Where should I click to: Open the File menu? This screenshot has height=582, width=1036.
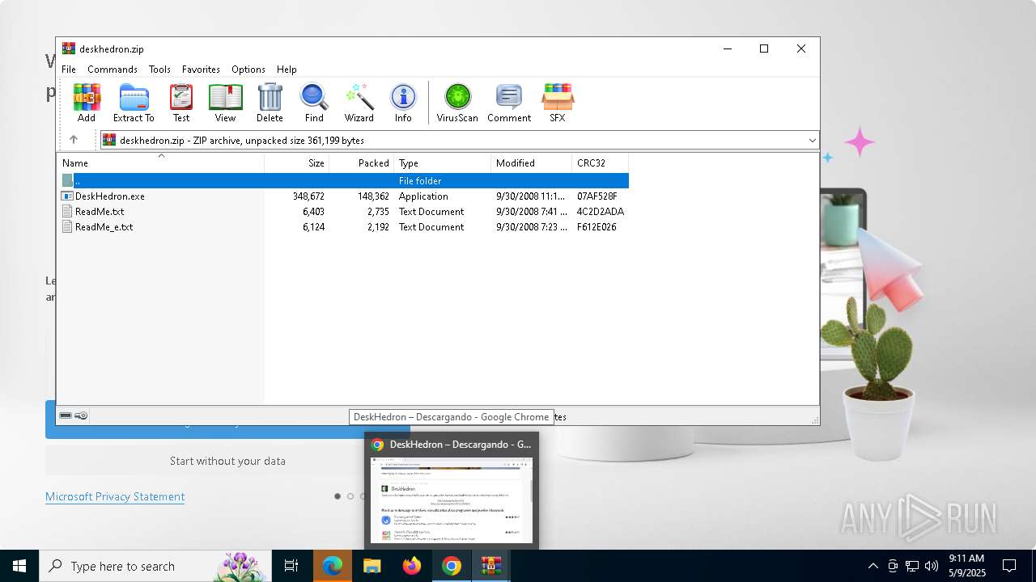(x=69, y=70)
